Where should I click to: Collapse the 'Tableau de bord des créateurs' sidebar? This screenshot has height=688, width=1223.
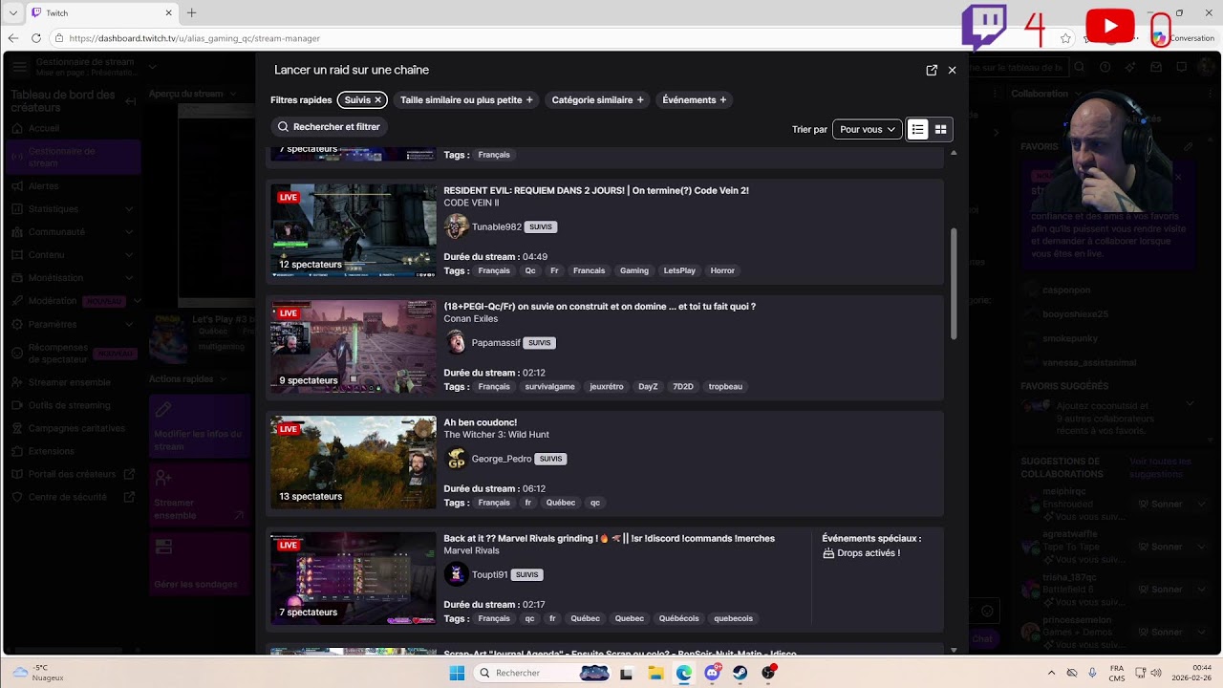(131, 100)
